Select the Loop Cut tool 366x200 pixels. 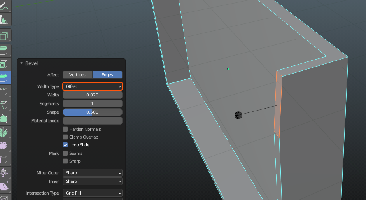(x=4, y=91)
